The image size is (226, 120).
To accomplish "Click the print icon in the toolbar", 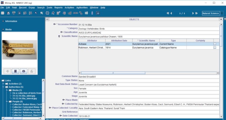I will pyautogui.click(x=8, y=13).
